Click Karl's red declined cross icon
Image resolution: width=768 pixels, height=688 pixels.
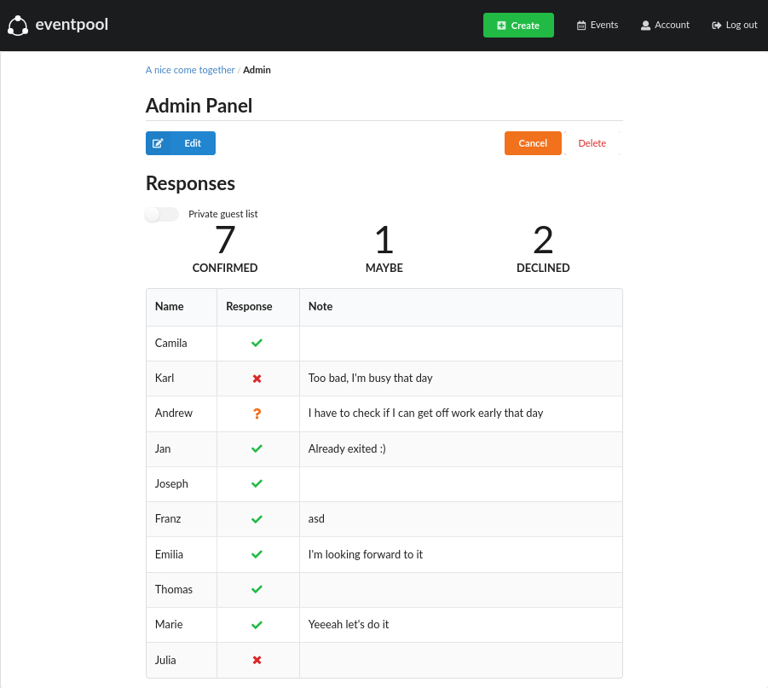[257, 378]
